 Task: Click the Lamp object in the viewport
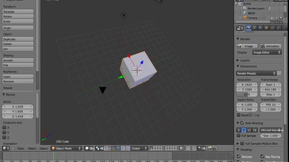coord(124,15)
